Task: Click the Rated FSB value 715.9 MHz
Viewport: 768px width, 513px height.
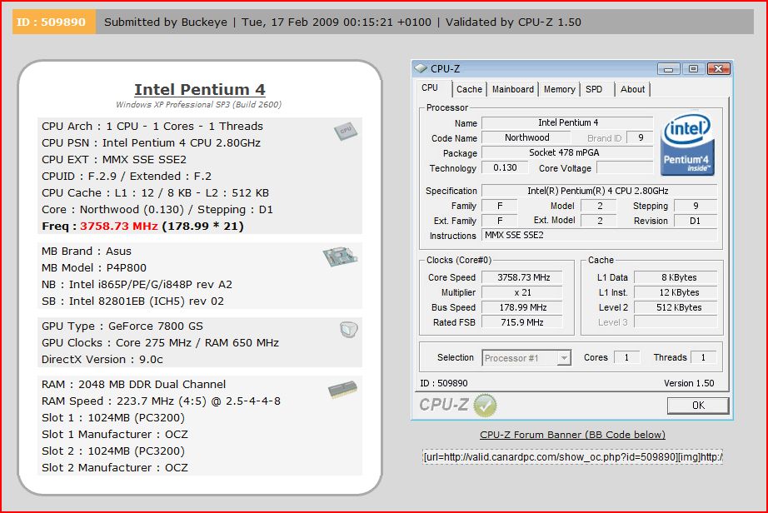Action: point(522,322)
